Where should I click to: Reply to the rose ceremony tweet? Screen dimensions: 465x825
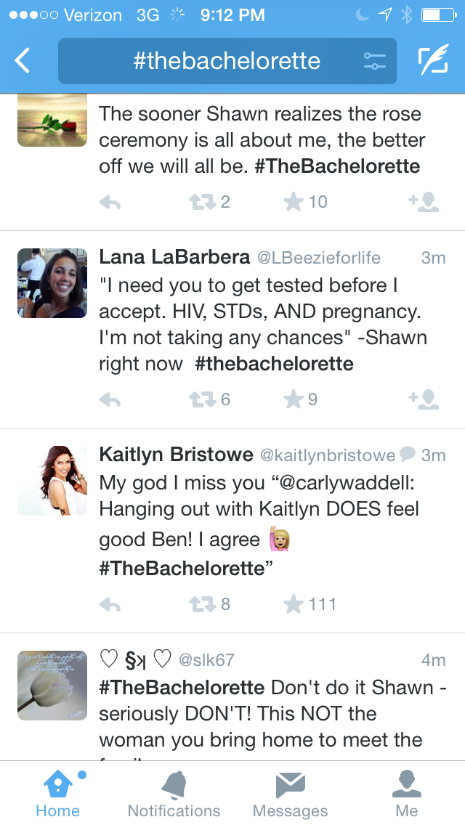[x=109, y=202]
